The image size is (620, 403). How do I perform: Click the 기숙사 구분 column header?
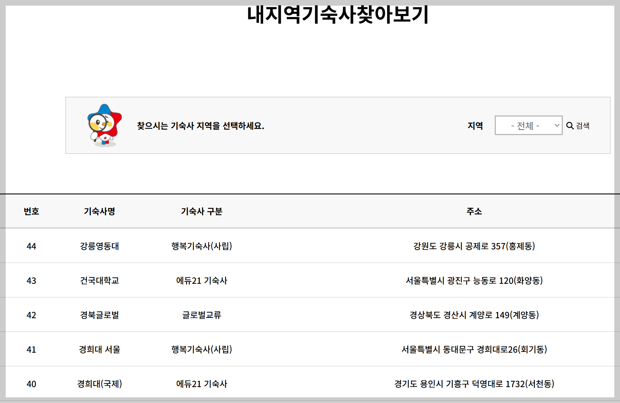(x=202, y=211)
